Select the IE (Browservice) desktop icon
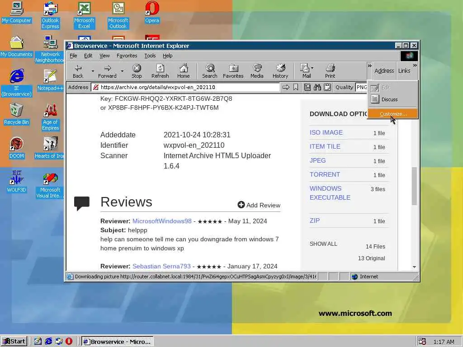This screenshot has height=347, width=463. tap(17, 83)
